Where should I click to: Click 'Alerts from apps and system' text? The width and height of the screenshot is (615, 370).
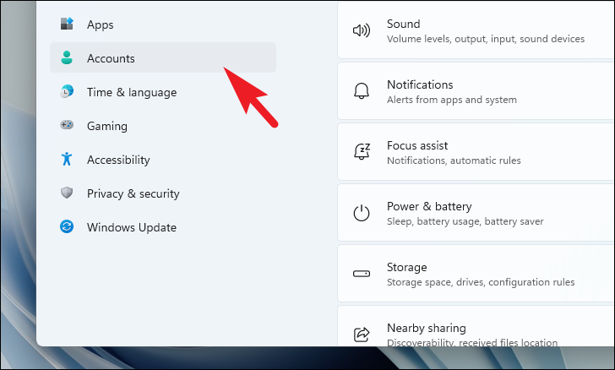[451, 100]
